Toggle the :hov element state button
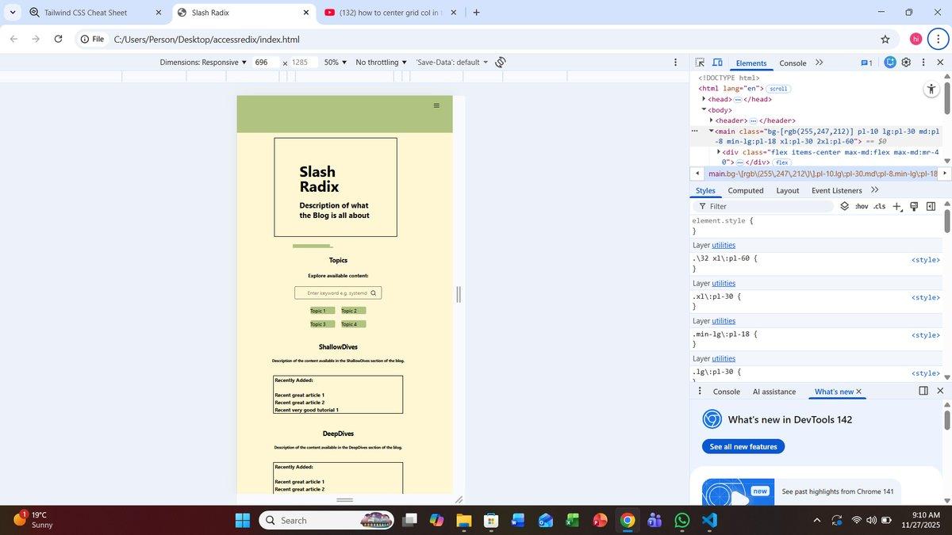Viewport: 952px width, 535px height. coord(862,207)
